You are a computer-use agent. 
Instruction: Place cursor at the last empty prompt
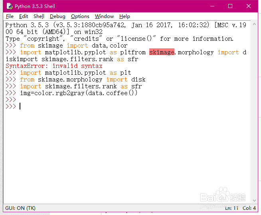pos(20,106)
